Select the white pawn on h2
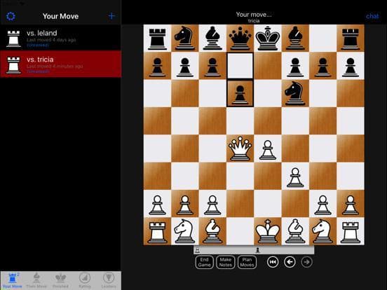 tap(351, 205)
